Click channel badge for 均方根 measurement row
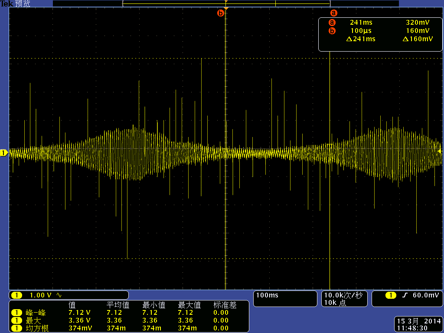 [x=16, y=328]
